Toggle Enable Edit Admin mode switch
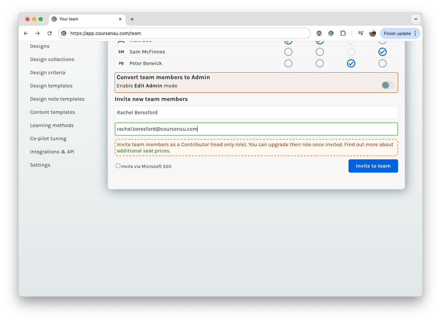441x321 pixels. pyautogui.click(x=388, y=85)
